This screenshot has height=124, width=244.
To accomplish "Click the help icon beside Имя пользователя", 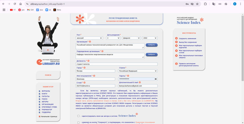I will click(94, 75).
